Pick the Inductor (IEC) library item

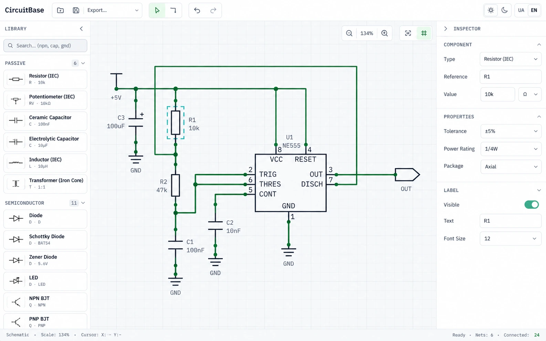(45, 163)
